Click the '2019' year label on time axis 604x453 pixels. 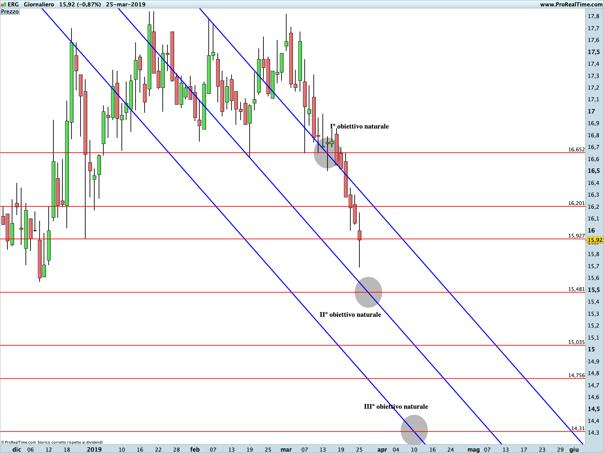pyautogui.click(x=94, y=450)
